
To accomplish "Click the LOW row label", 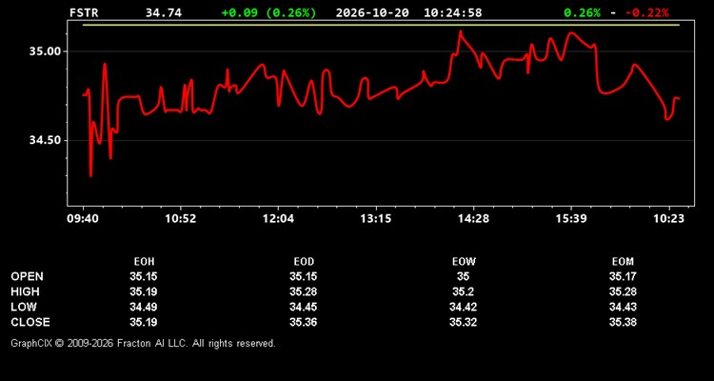I will (x=24, y=307).
